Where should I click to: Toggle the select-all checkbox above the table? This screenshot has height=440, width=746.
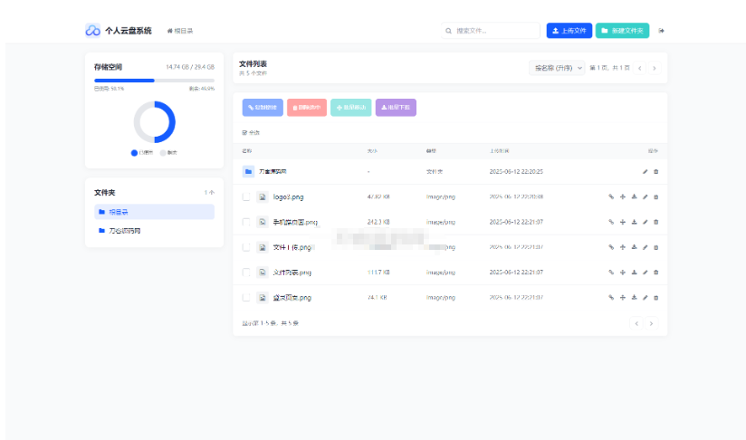(x=244, y=133)
